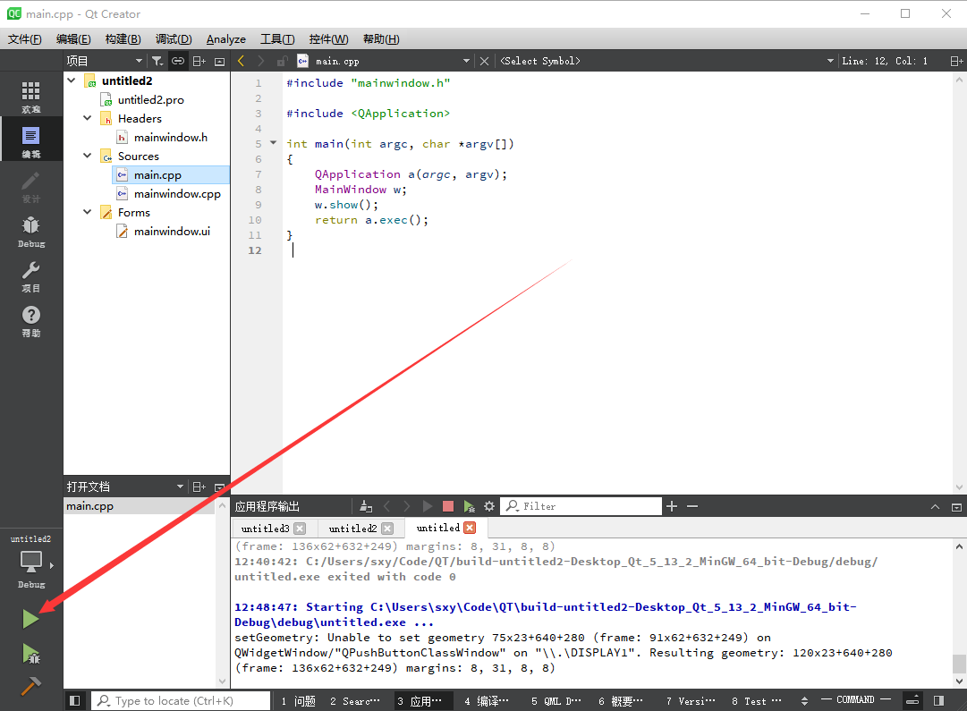Clear the application output pane
The width and height of the screenshot is (967, 711).
pyautogui.click(x=366, y=506)
